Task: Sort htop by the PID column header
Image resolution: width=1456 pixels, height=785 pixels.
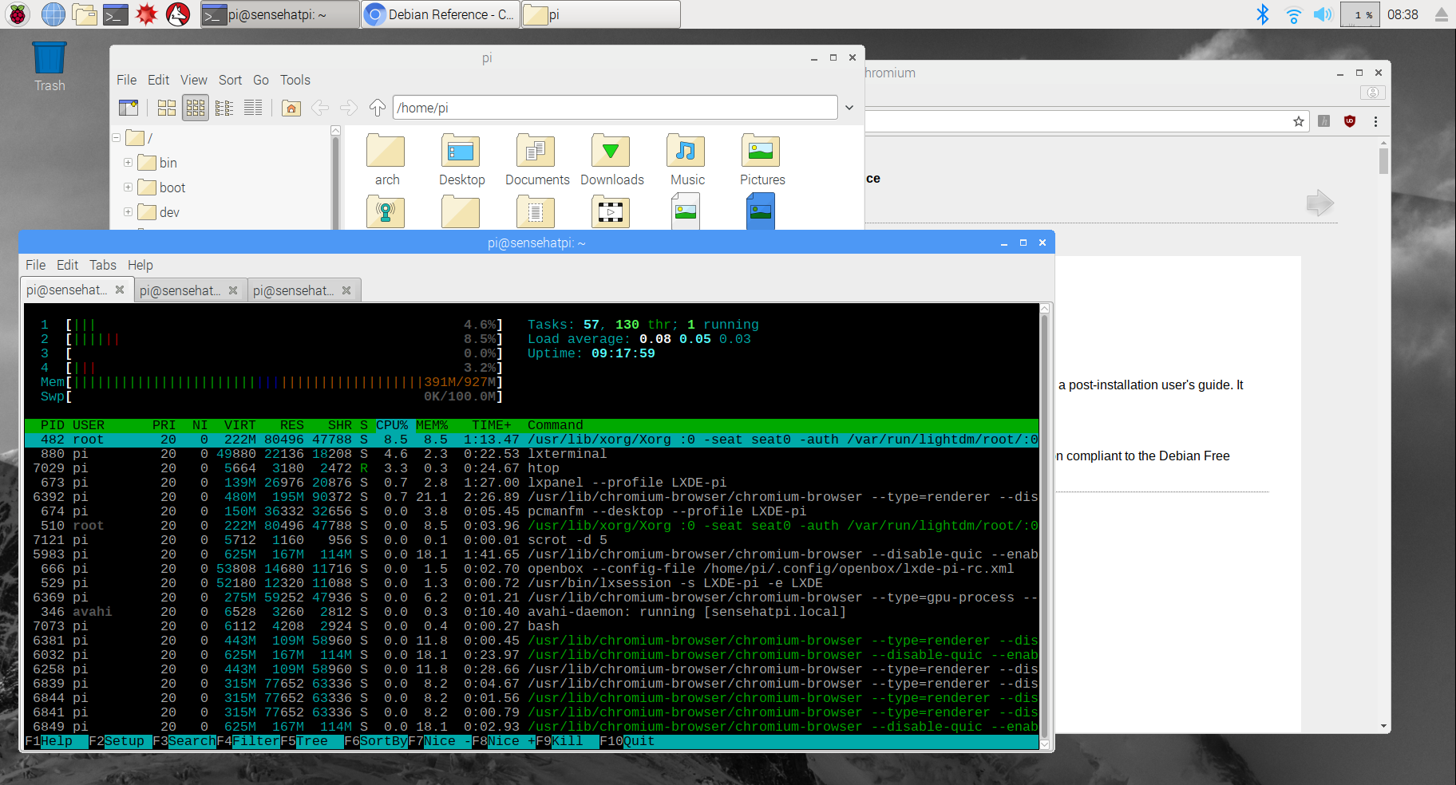Action: (x=53, y=425)
